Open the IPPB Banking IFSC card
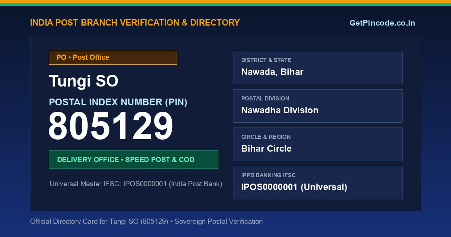Viewport: 451px width, 237px height. pyautogui.click(x=318, y=182)
